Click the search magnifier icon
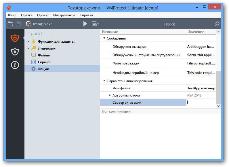Image resolution: width=229 pixels, height=167 pixels. click(217, 24)
